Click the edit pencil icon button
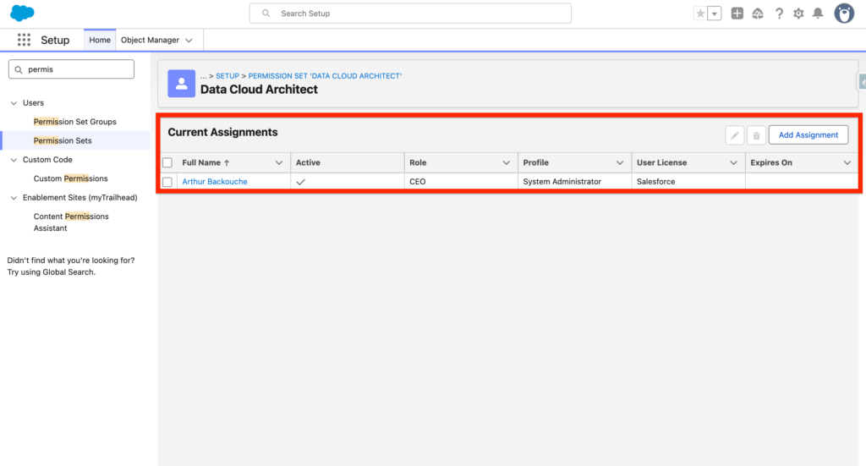The width and height of the screenshot is (866, 466). pos(735,135)
